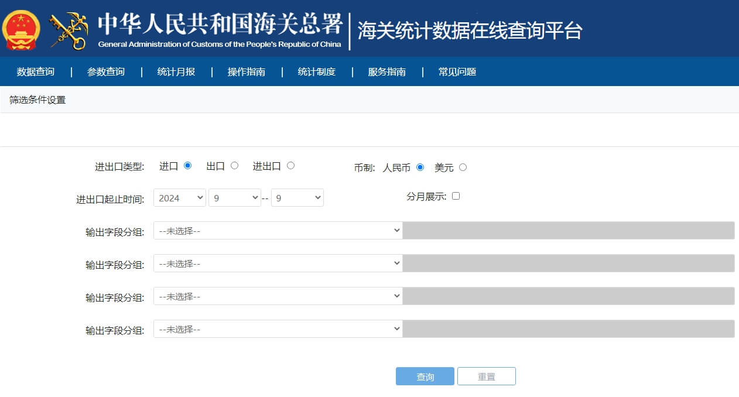Expand the first 输出字段分组 dropdown
739x397 pixels.
(278, 231)
